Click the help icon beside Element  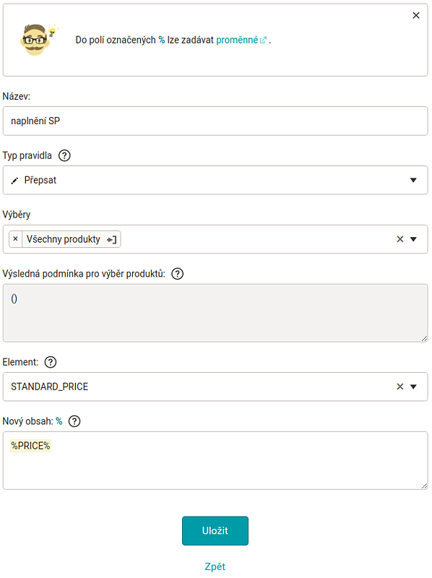coord(51,363)
